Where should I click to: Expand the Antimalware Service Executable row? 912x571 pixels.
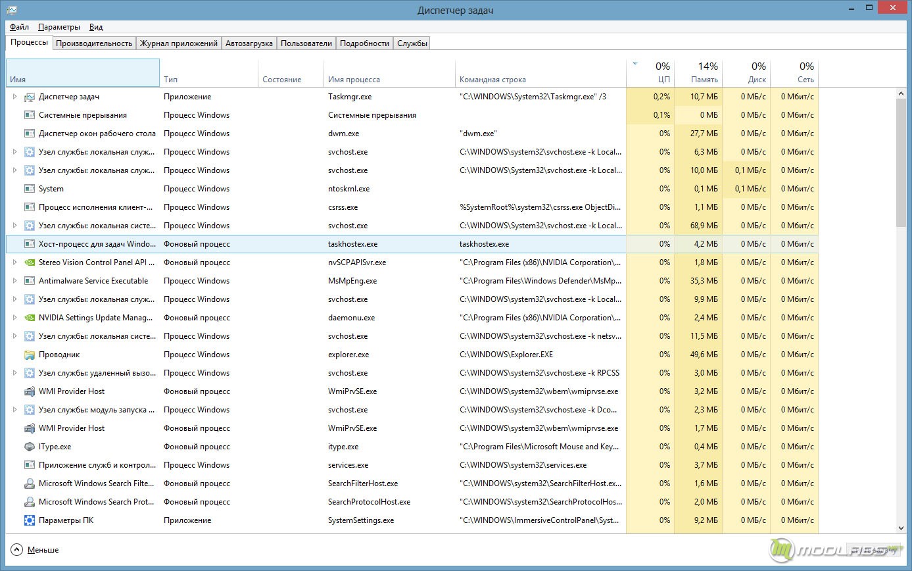(15, 281)
